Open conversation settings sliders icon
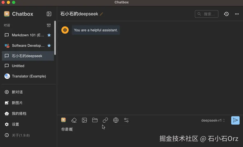Image resolution: width=243 pixels, height=147 pixels. [x=126, y=120]
